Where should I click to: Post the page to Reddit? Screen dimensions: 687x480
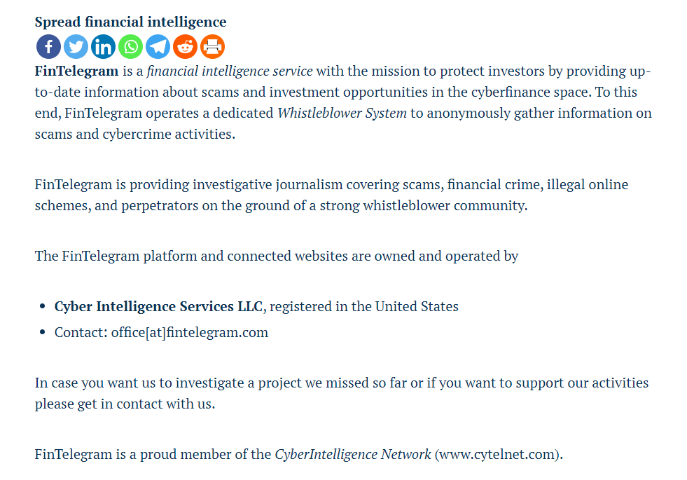[185, 47]
